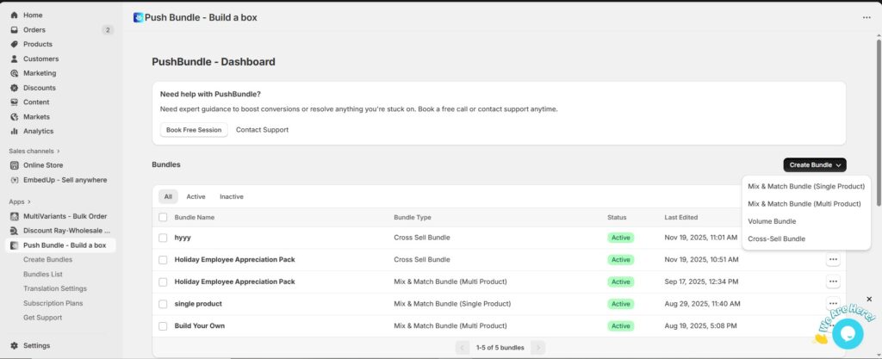Click the Products tag icon
The width and height of the screenshot is (882, 359).
tap(15, 44)
